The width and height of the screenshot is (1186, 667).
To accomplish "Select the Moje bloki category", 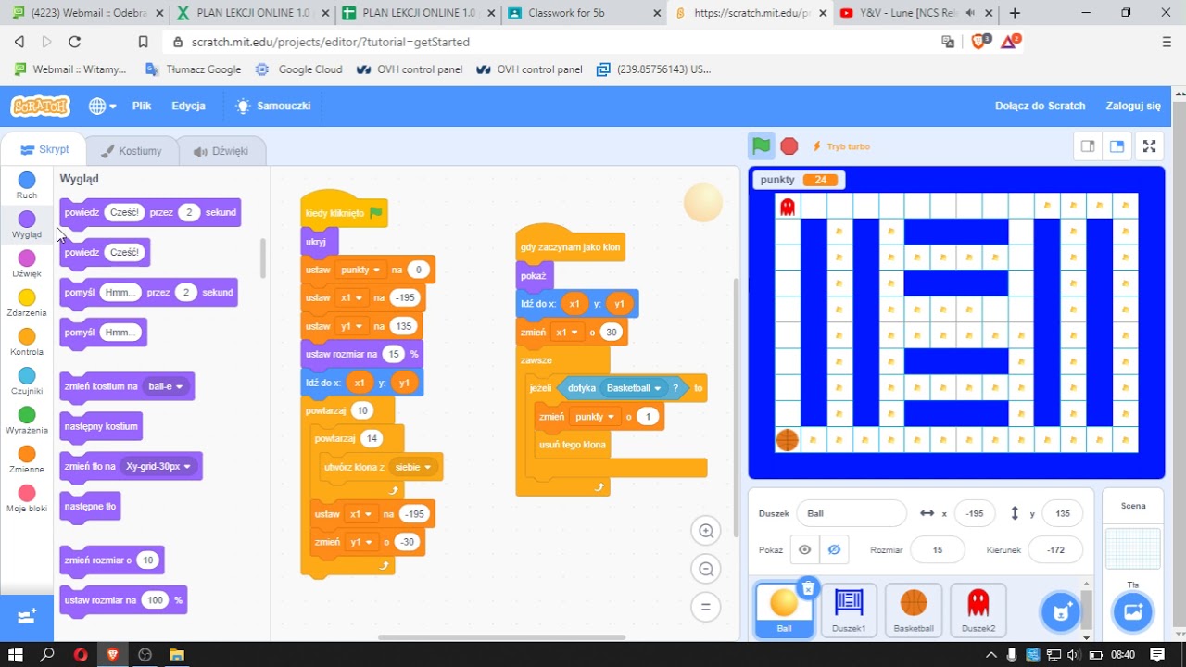I will 27,498.
